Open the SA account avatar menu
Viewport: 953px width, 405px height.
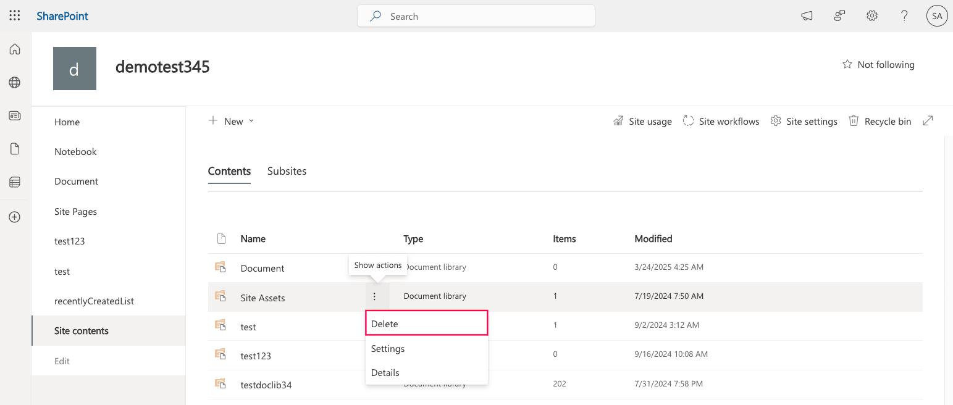coord(937,15)
